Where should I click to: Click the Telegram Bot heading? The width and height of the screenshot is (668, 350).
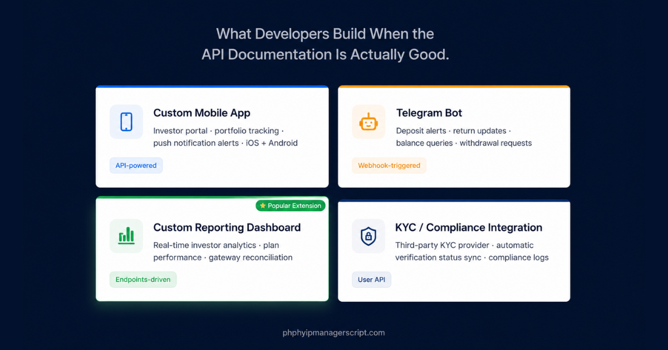(x=429, y=113)
